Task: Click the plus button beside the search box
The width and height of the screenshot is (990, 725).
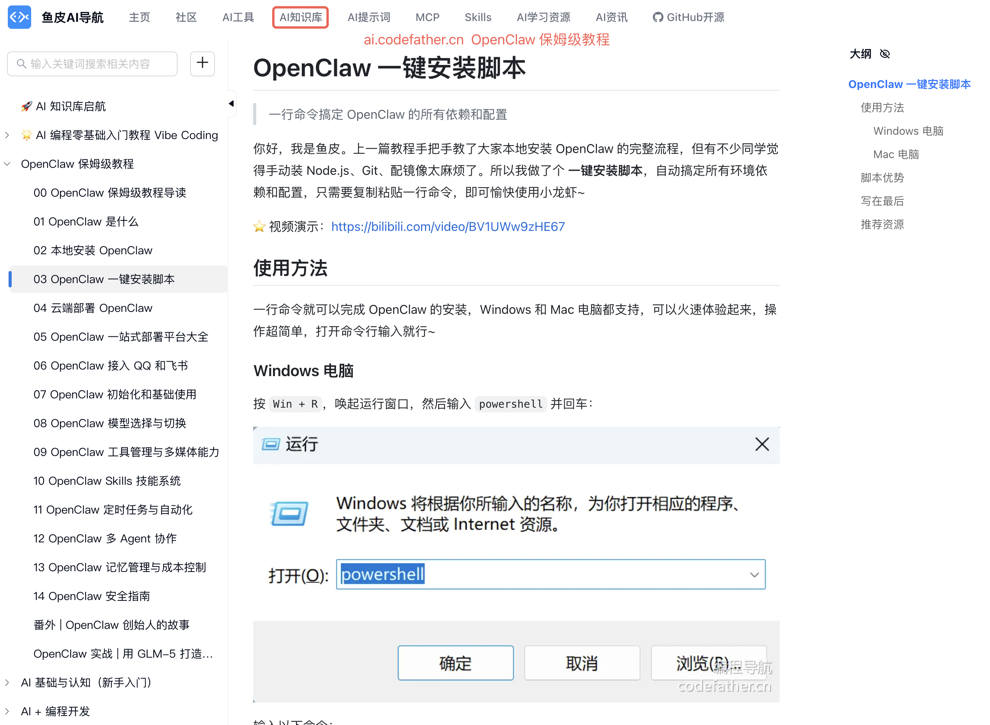Action: click(x=202, y=63)
